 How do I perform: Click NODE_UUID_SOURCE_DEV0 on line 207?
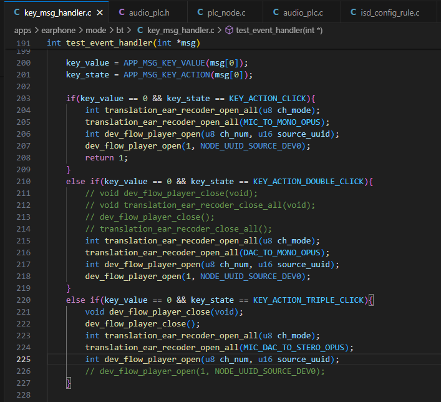251,146
